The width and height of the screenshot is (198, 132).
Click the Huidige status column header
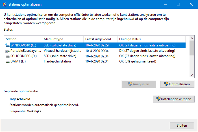coord(151,39)
